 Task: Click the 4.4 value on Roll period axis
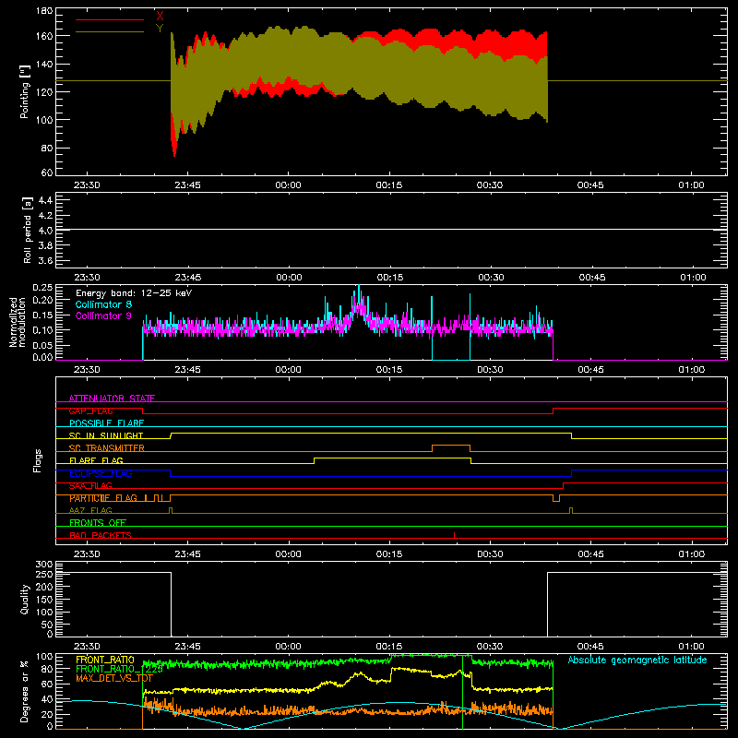point(45,200)
